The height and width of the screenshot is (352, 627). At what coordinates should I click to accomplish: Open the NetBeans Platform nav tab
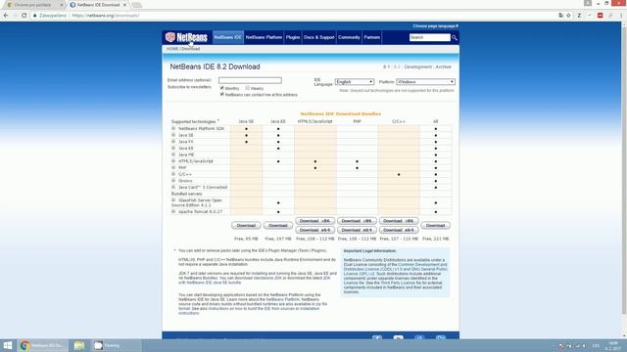pyautogui.click(x=264, y=37)
